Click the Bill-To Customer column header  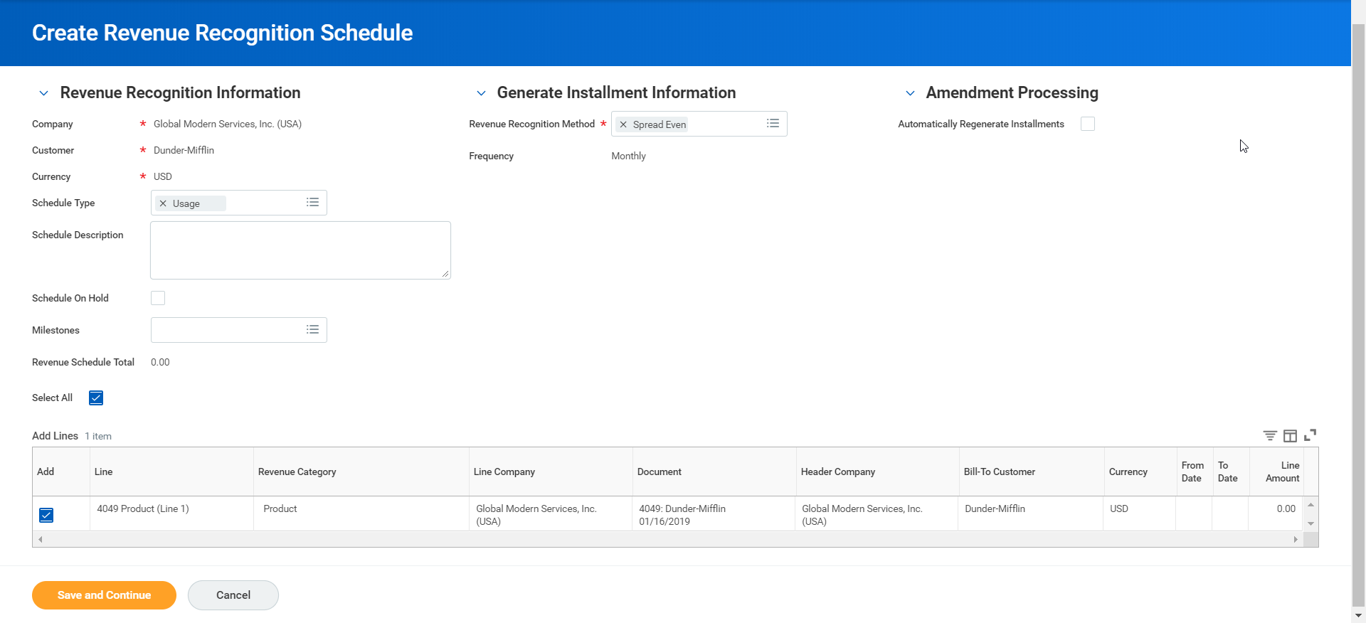tap(1032, 472)
